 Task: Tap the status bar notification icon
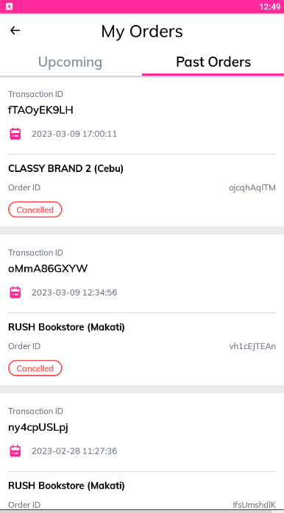tap(9, 7)
